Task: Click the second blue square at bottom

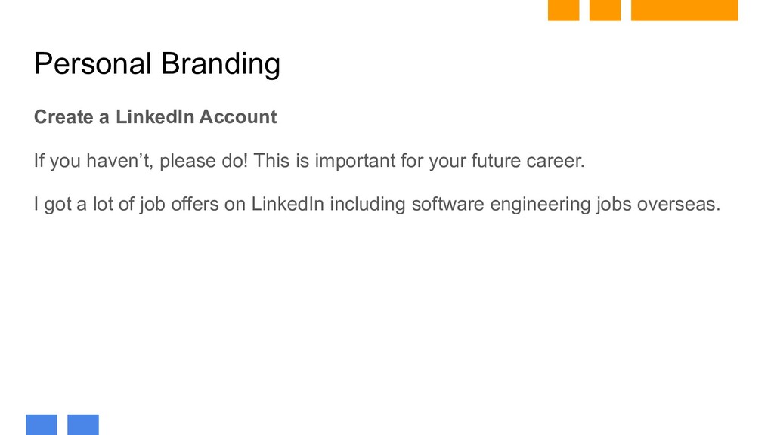Action: click(83, 424)
